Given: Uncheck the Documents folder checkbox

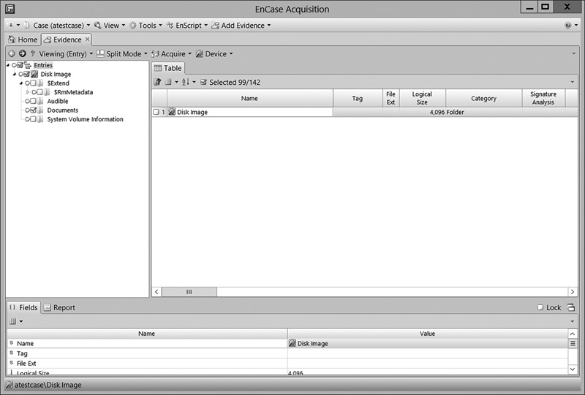Looking at the screenshot, I should point(33,110).
